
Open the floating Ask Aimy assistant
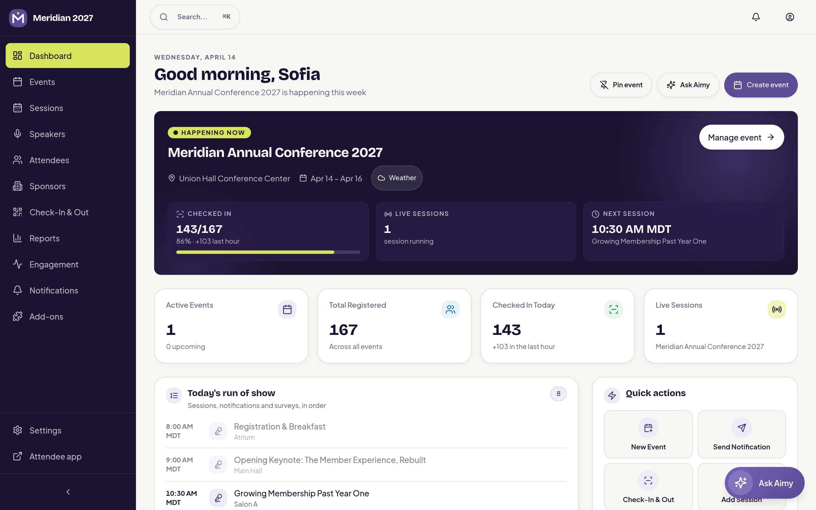click(x=764, y=483)
